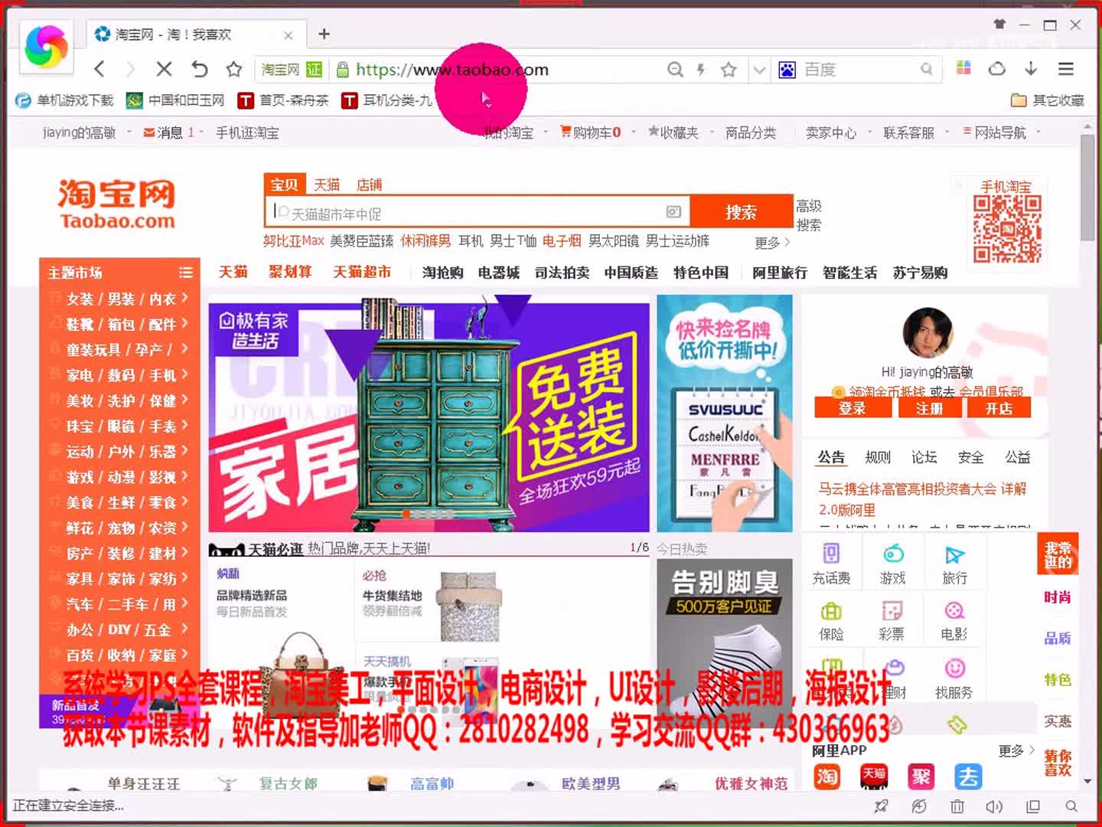Open the downloads arrow icon
The width and height of the screenshot is (1102, 827).
1031,68
